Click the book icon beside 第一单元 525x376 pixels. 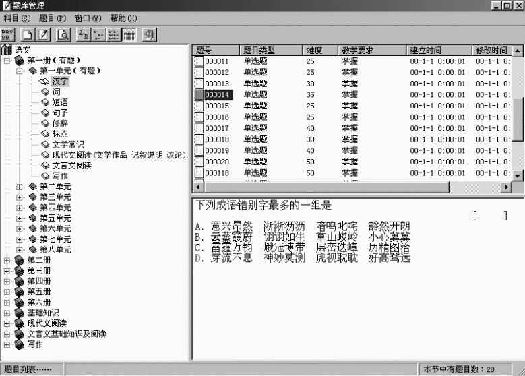click(x=33, y=71)
